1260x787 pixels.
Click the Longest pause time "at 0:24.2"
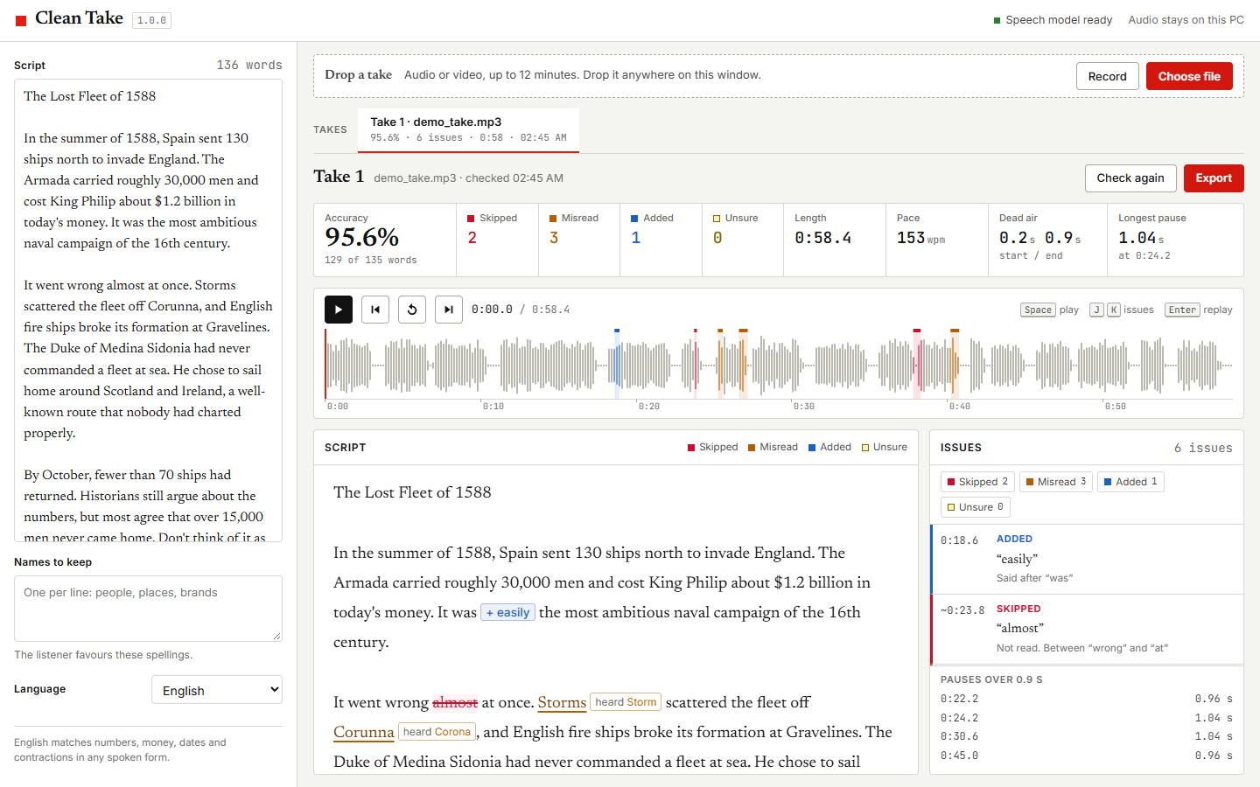1144,255
